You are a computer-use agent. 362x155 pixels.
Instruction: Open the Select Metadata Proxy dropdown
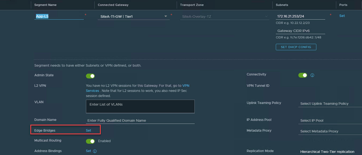tap(330, 131)
